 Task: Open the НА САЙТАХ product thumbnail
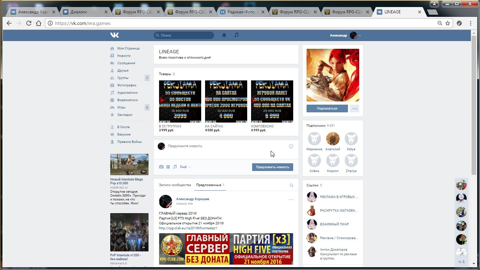pos(226,101)
